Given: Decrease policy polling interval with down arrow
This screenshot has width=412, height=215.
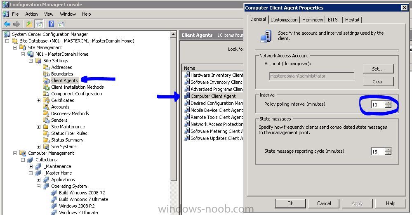Looking at the screenshot, I should point(388,106).
